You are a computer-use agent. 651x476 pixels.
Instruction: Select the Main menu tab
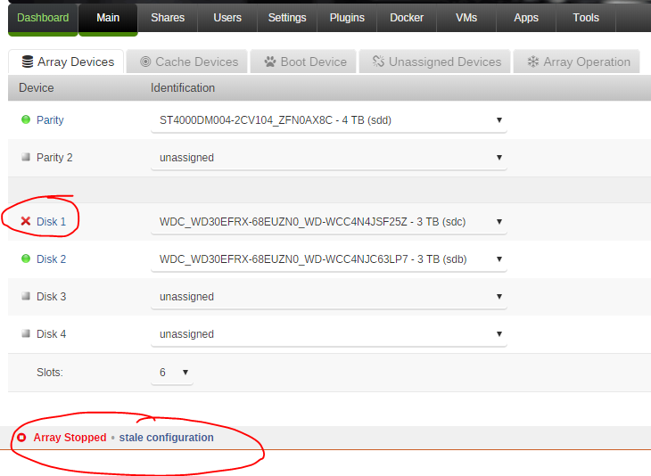[x=108, y=18]
